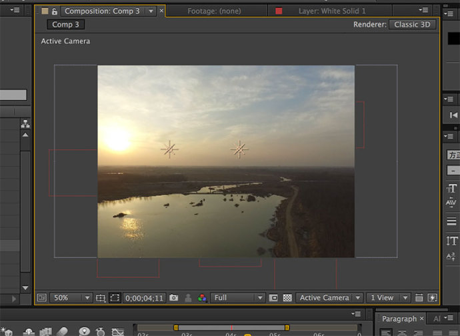
Task: Click the kerning AV icon
Action: coord(451,203)
